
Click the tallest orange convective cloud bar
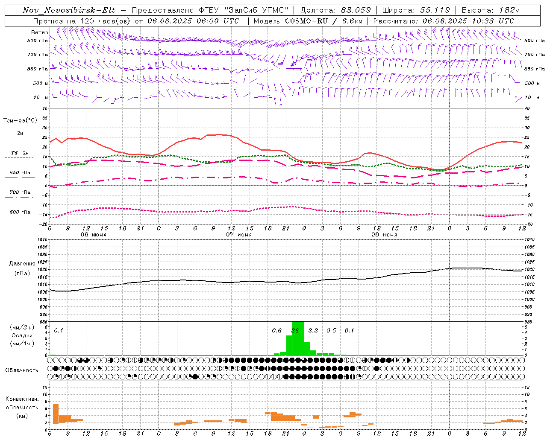pos(56,414)
